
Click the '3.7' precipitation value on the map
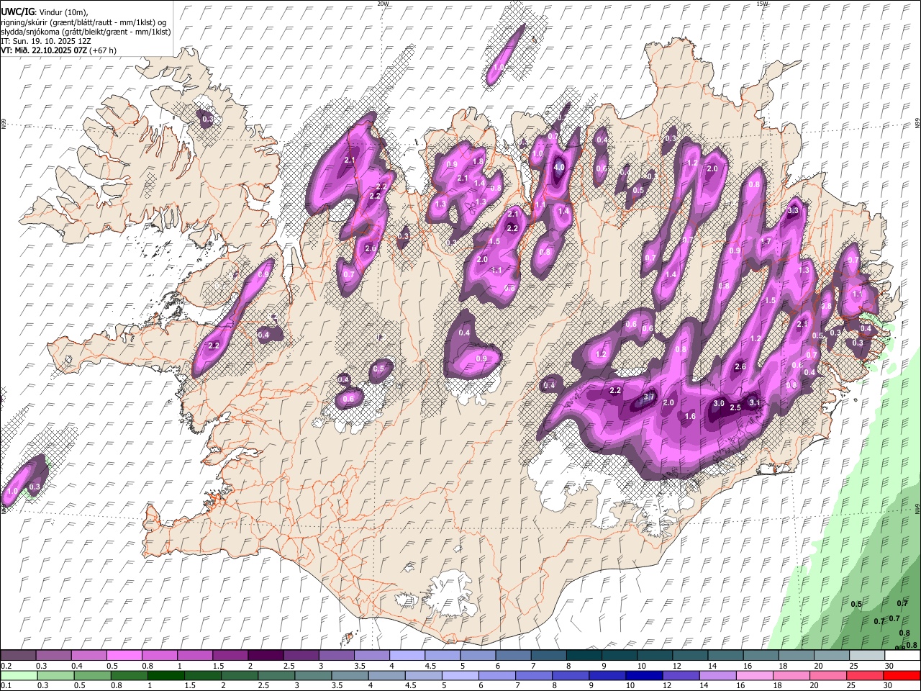coord(648,397)
